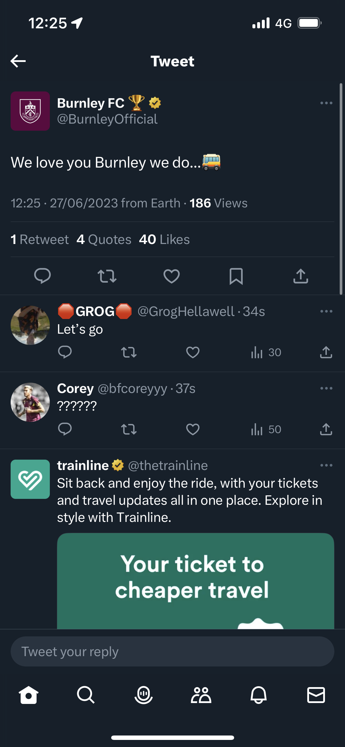Screen dimensions: 345x747
Task: Share the Burnley FC tweet
Action: 301,276
